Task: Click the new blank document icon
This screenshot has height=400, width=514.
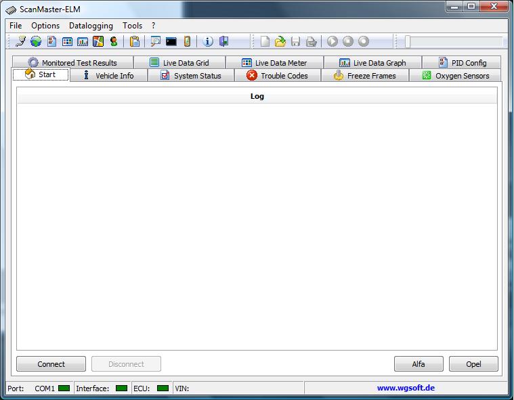Action: (265, 41)
